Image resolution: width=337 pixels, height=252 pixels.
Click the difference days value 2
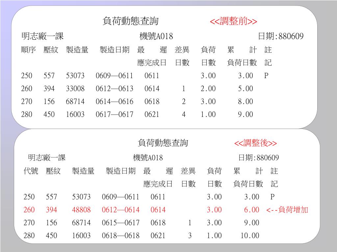coord(184,101)
